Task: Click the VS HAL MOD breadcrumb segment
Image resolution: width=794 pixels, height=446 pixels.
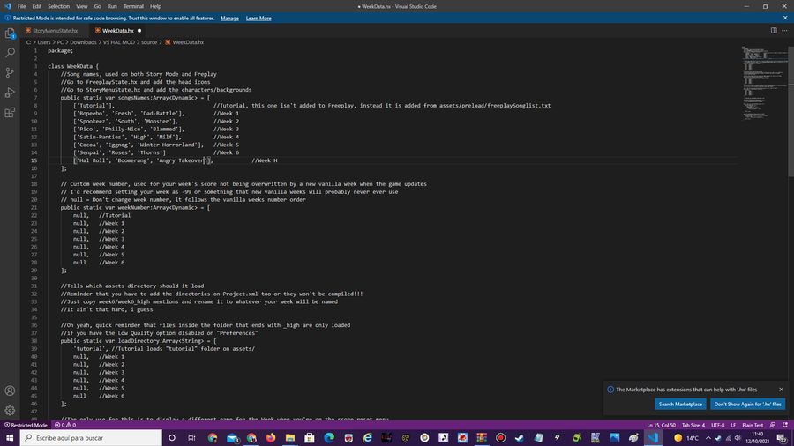Action: tap(119, 42)
